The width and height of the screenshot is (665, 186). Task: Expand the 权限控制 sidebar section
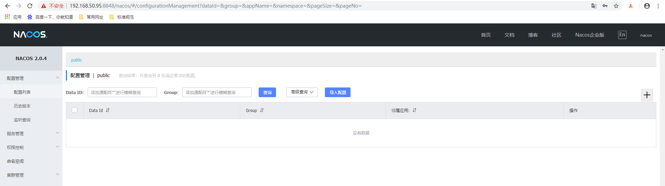31,147
